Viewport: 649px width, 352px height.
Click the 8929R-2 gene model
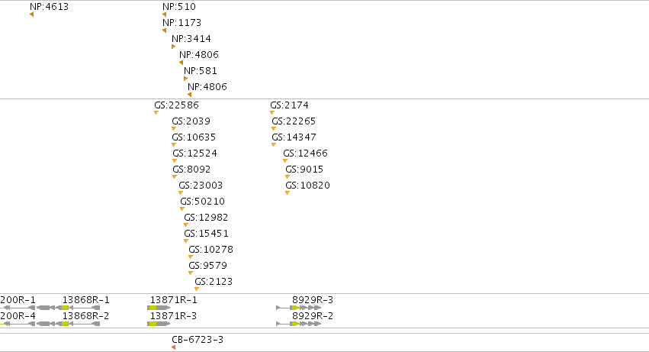click(299, 324)
